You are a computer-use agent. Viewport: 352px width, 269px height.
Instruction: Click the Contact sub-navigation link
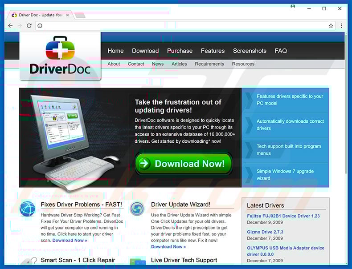(x=136, y=64)
